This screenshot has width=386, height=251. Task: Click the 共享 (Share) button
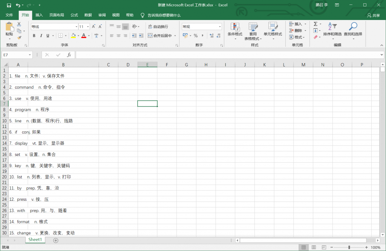373,15
